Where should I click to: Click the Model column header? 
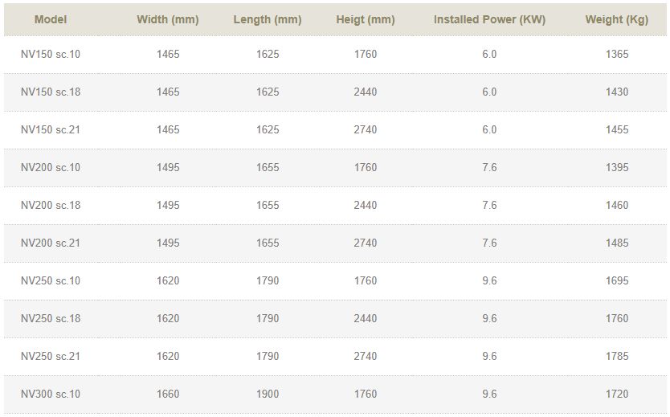tap(50, 19)
